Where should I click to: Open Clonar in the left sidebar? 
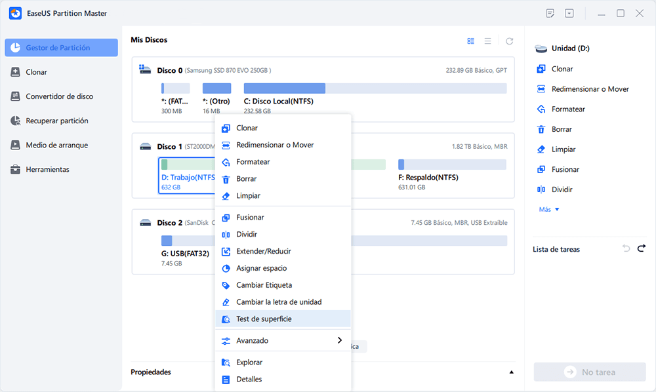pyautogui.click(x=62, y=72)
